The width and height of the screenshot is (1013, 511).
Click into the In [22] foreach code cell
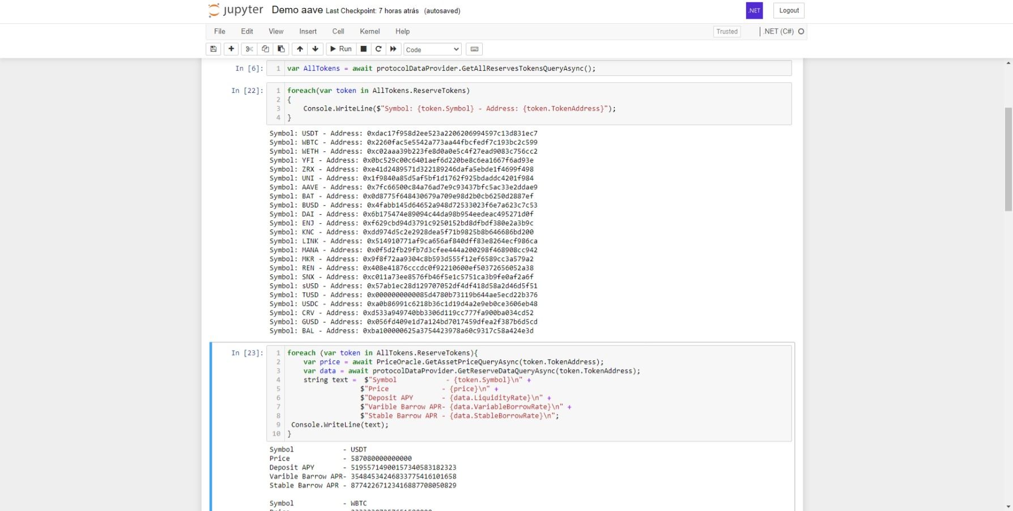(x=529, y=104)
